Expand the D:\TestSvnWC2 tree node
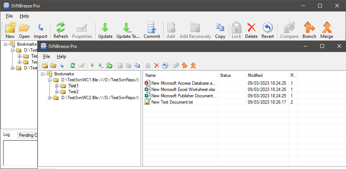 click(x=49, y=98)
